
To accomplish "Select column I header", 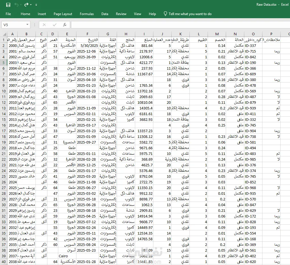I will click(x=144, y=34).
